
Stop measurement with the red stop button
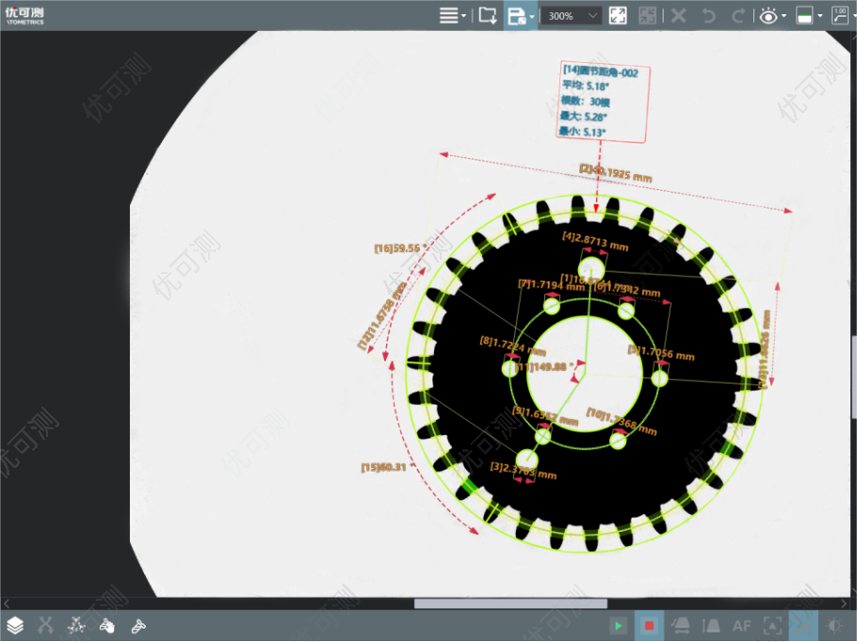coord(649,626)
